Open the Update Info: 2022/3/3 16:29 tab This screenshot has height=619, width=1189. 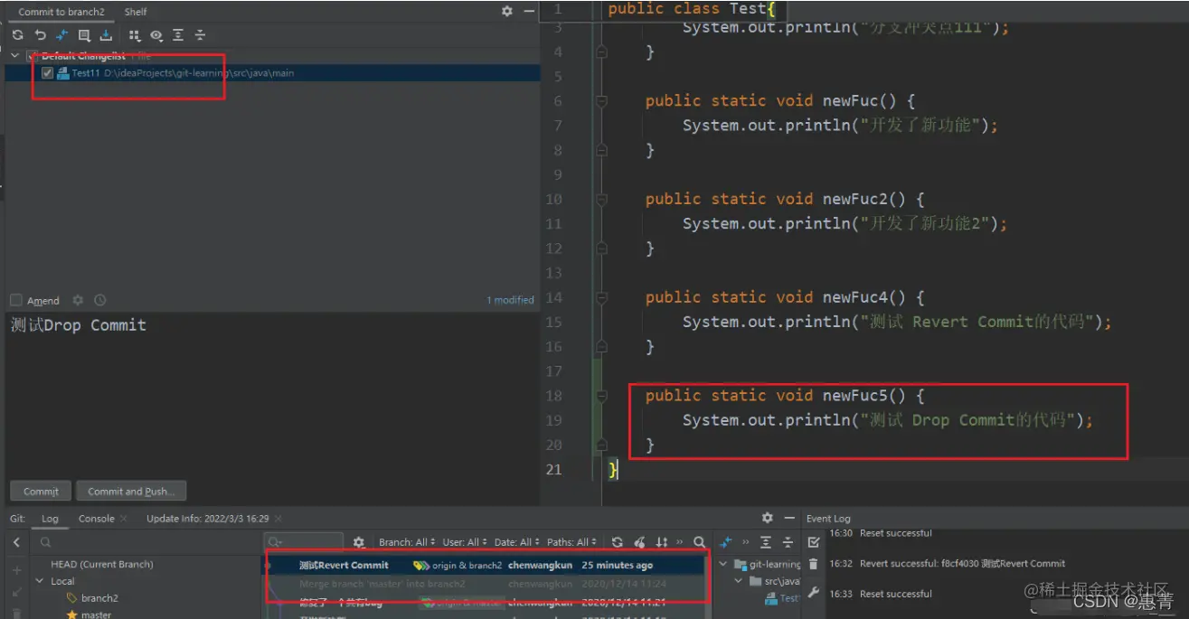(207, 519)
